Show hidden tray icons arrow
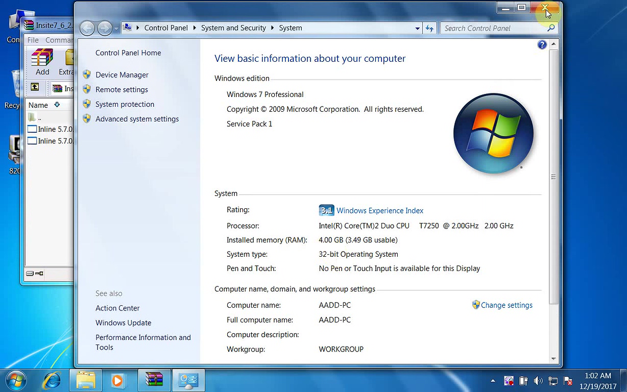This screenshot has width=627, height=392. pos(493,381)
